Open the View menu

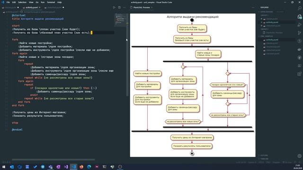tap(31, 2)
